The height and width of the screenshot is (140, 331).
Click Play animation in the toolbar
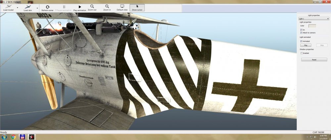point(80,8)
